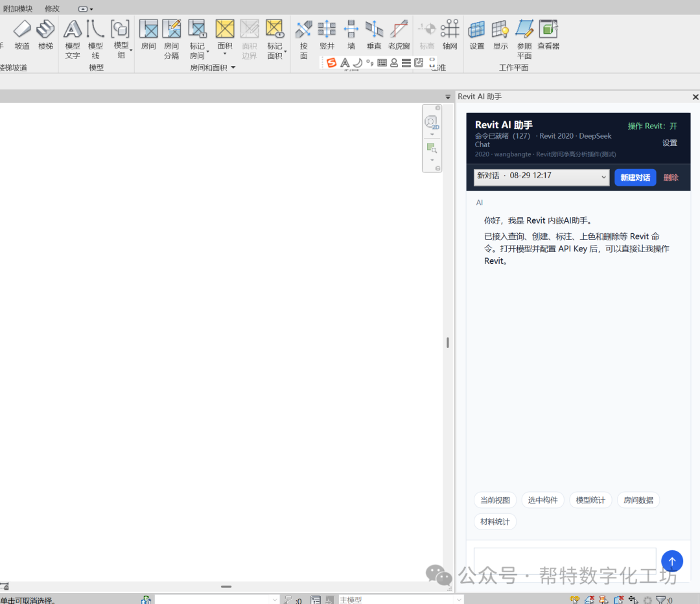This screenshot has width=700, height=604.
Task: Select the 参照平面 reference plane tool
Action: 524,40
